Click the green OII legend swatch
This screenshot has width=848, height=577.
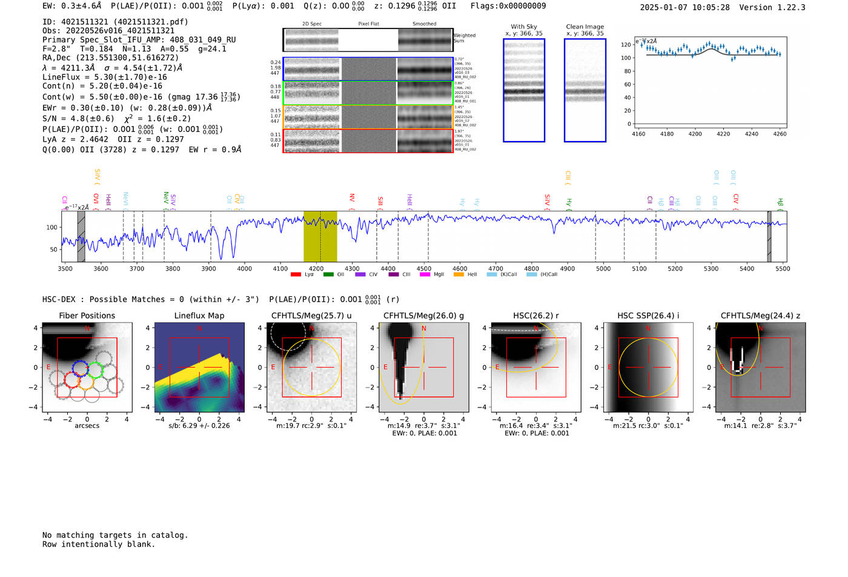click(328, 275)
